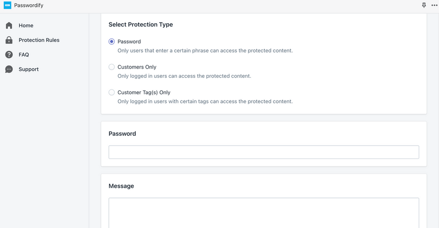The width and height of the screenshot is (439, 228).
Task: Choose the Customers Only radio button
Action: tap(112, 67)
